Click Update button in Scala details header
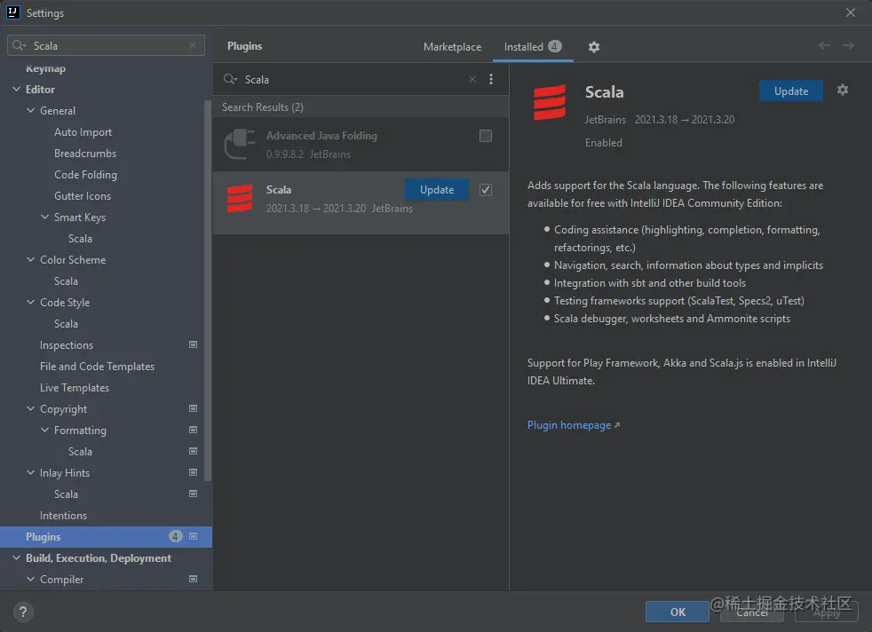 tap(791, 91)
